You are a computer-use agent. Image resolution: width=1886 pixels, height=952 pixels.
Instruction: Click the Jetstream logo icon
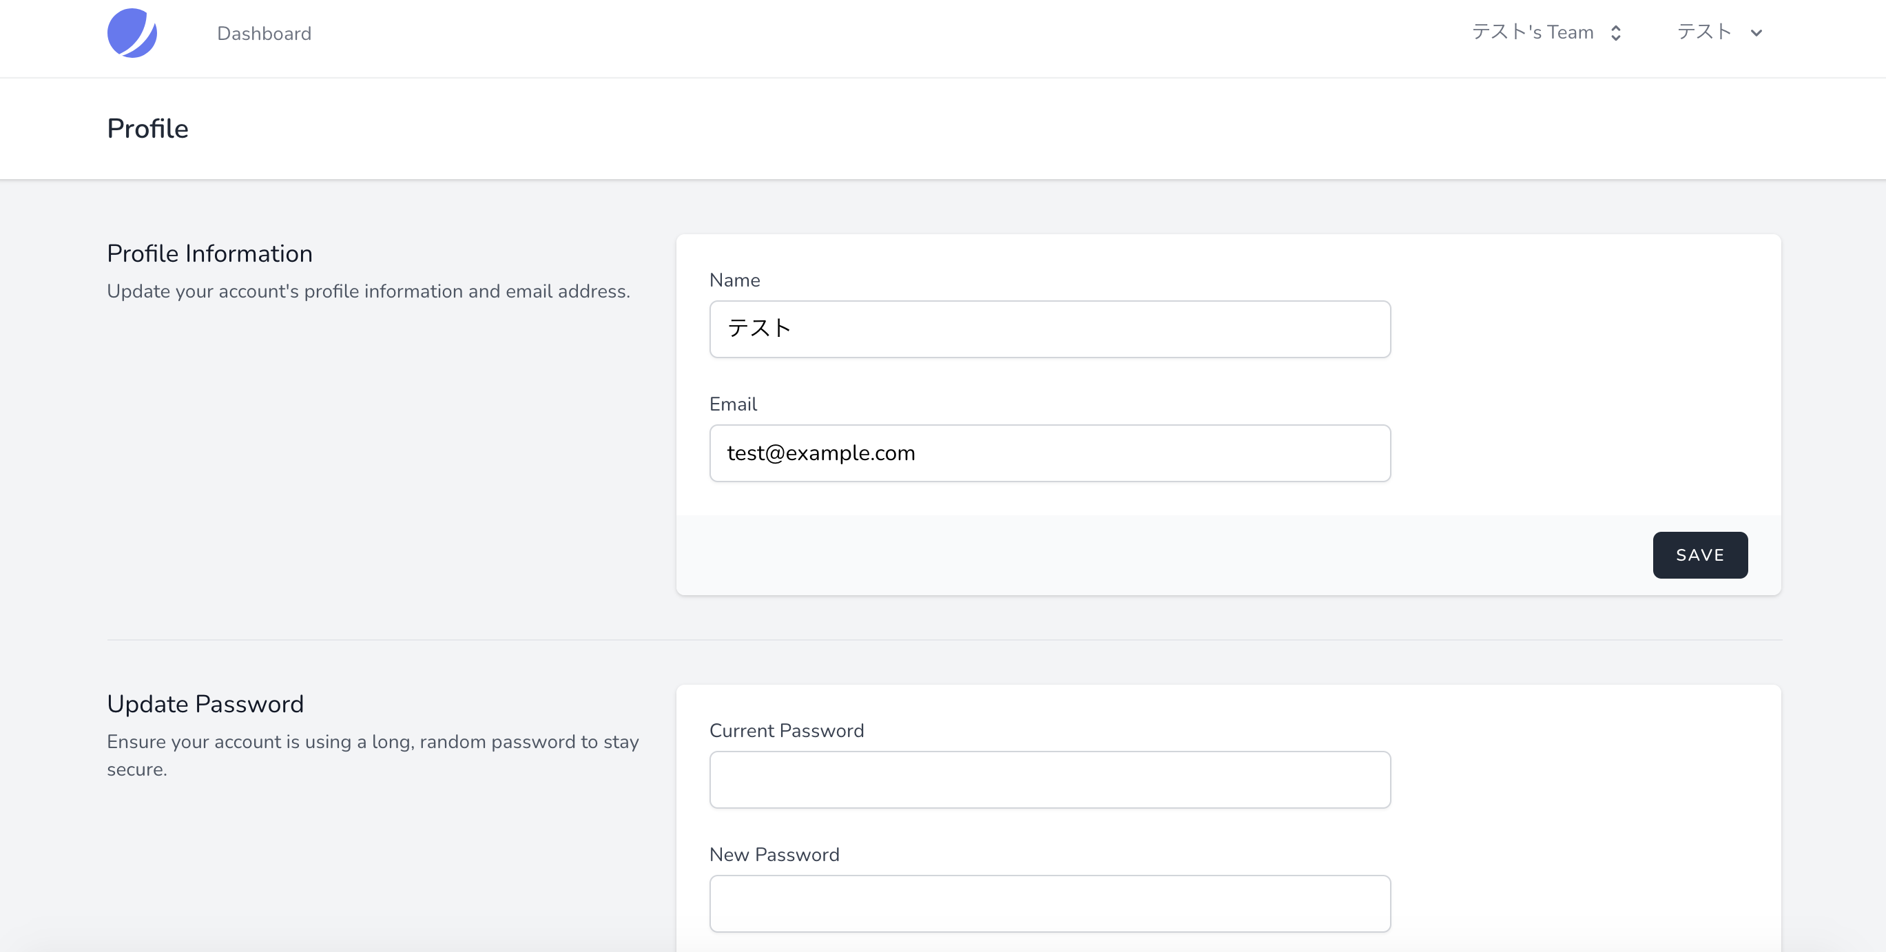[132, 33]
